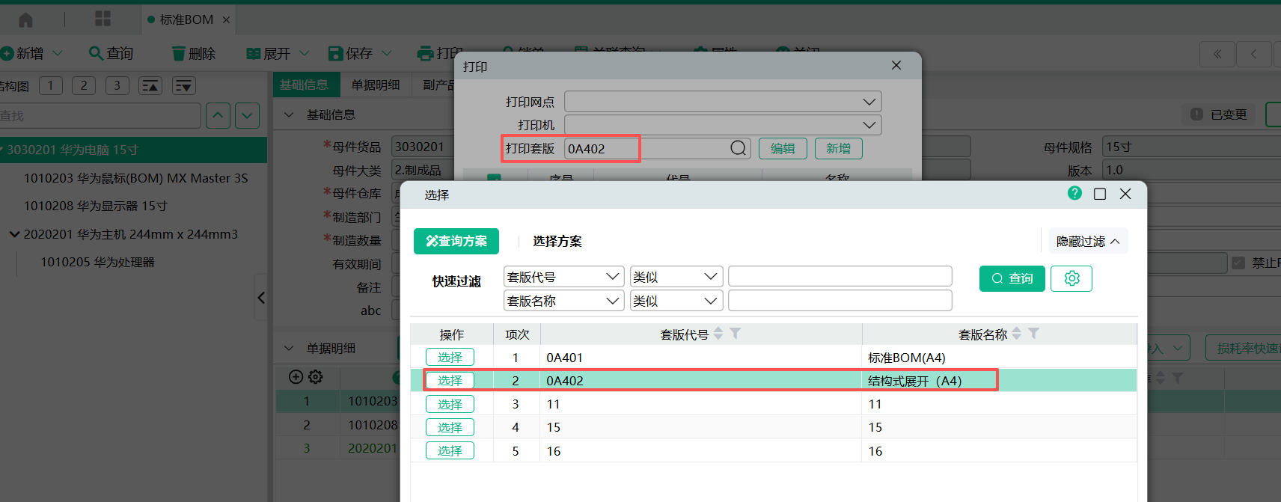Viewport: 1281px width, 502px height.
Task: Collapse filters with 隐藏过滤
Action: point(1088,241)
